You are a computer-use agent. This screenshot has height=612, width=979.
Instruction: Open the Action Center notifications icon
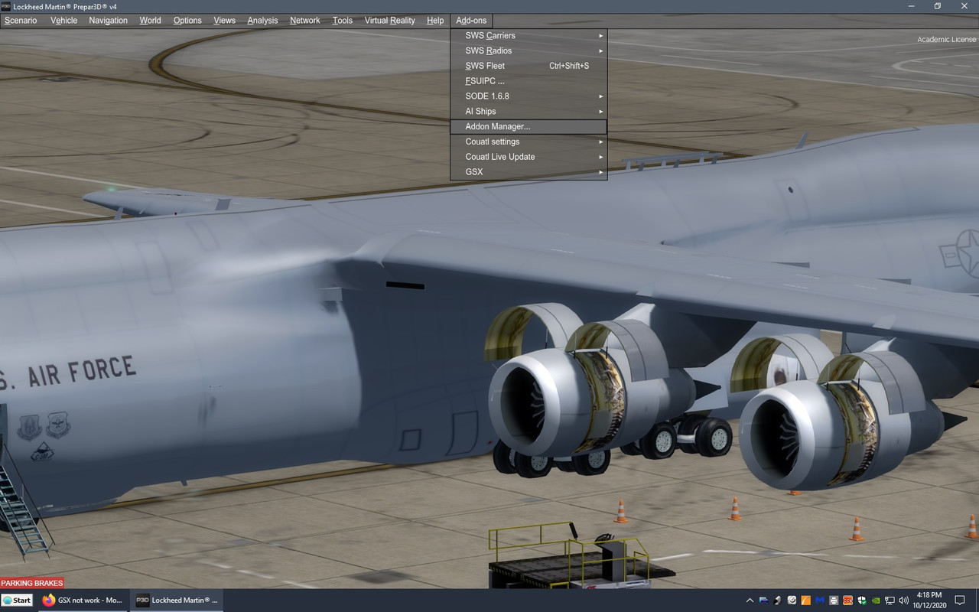pos(960,601)
